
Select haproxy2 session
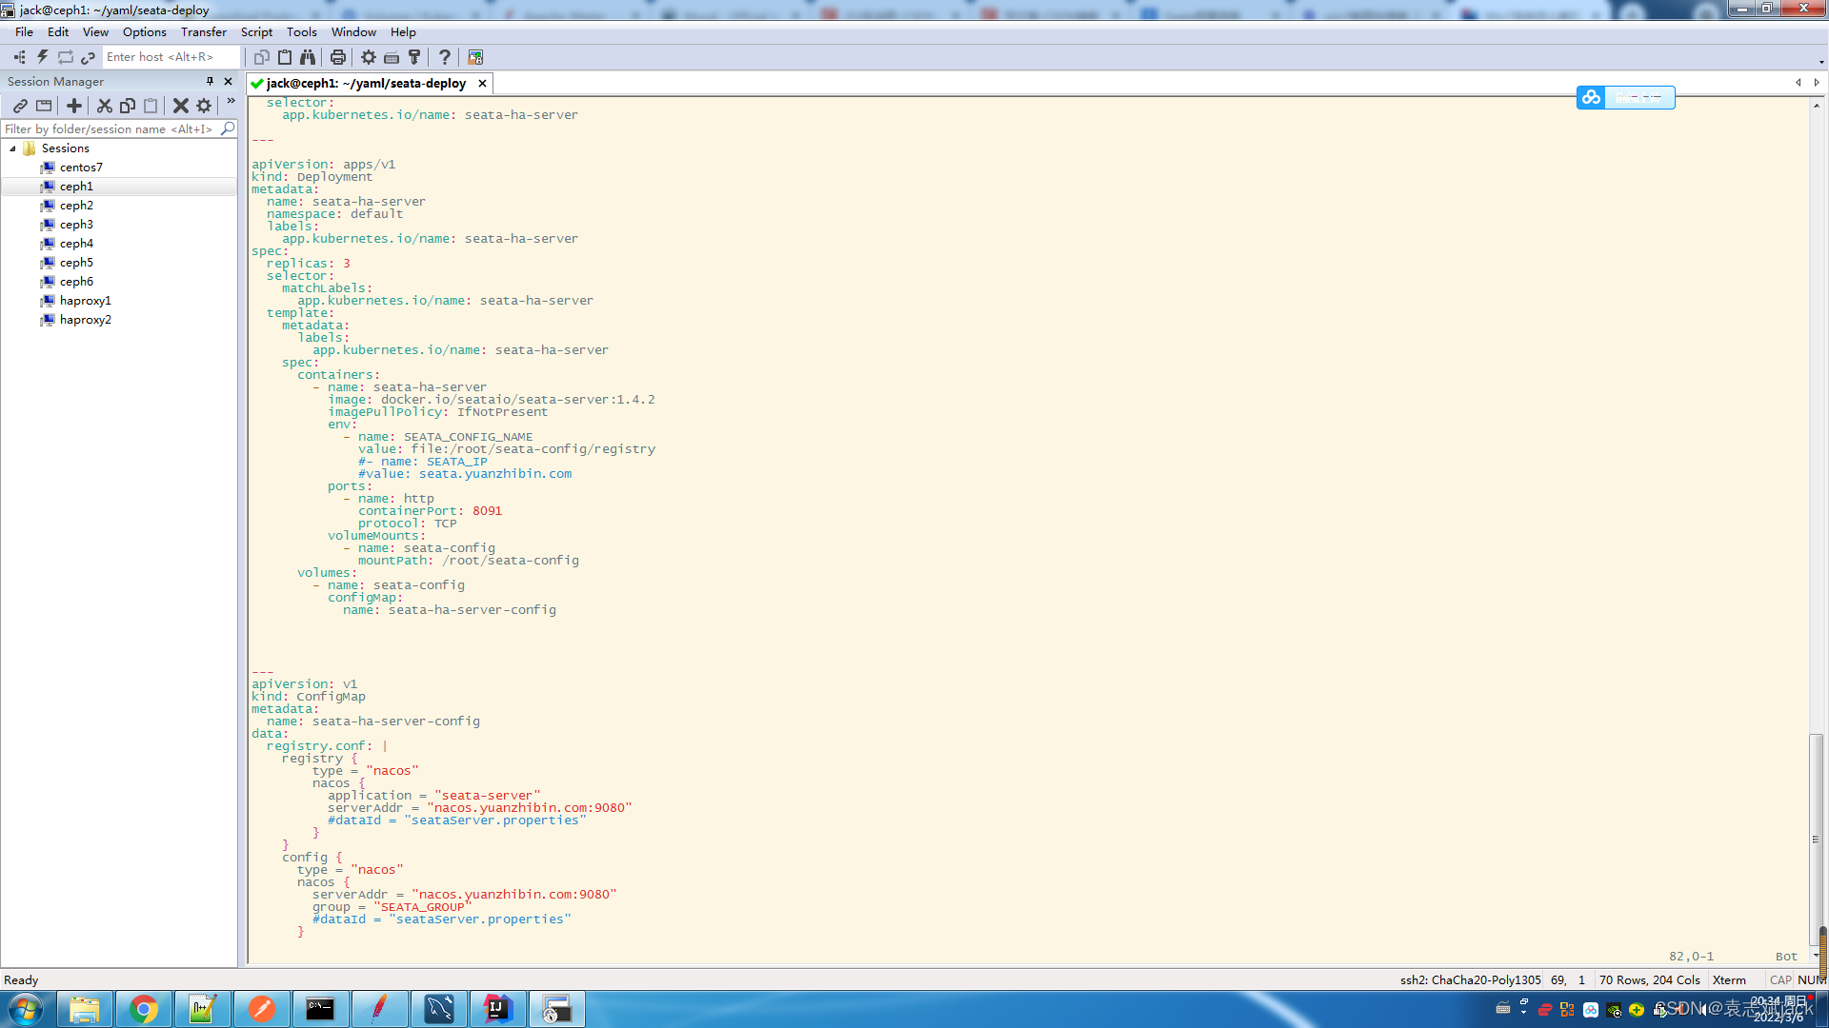85,320
